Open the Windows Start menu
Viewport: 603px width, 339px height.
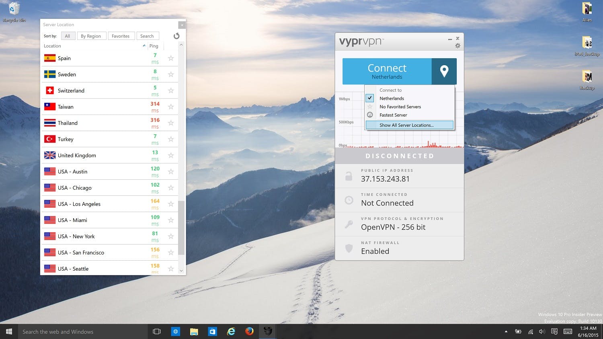tap(9, 332)
